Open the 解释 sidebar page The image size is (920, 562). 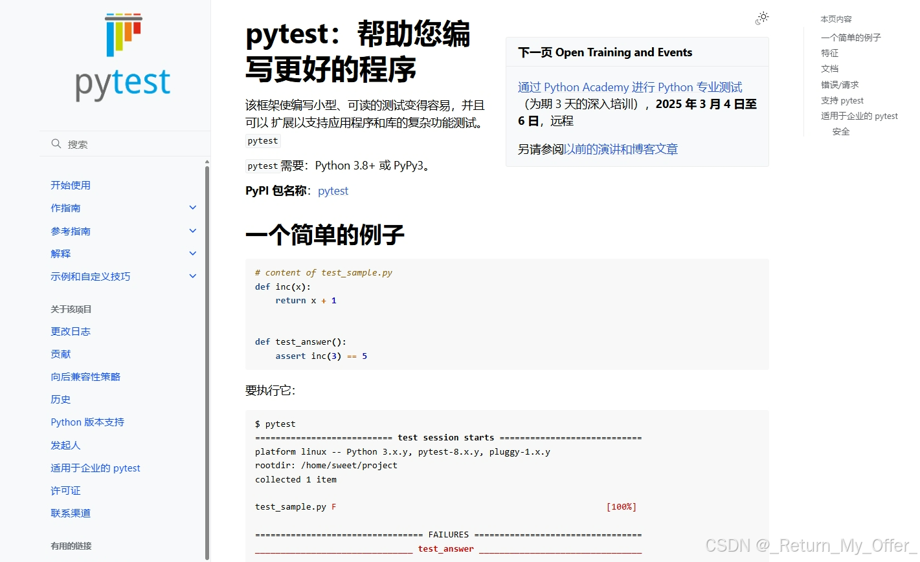click(x=60, y=254)
